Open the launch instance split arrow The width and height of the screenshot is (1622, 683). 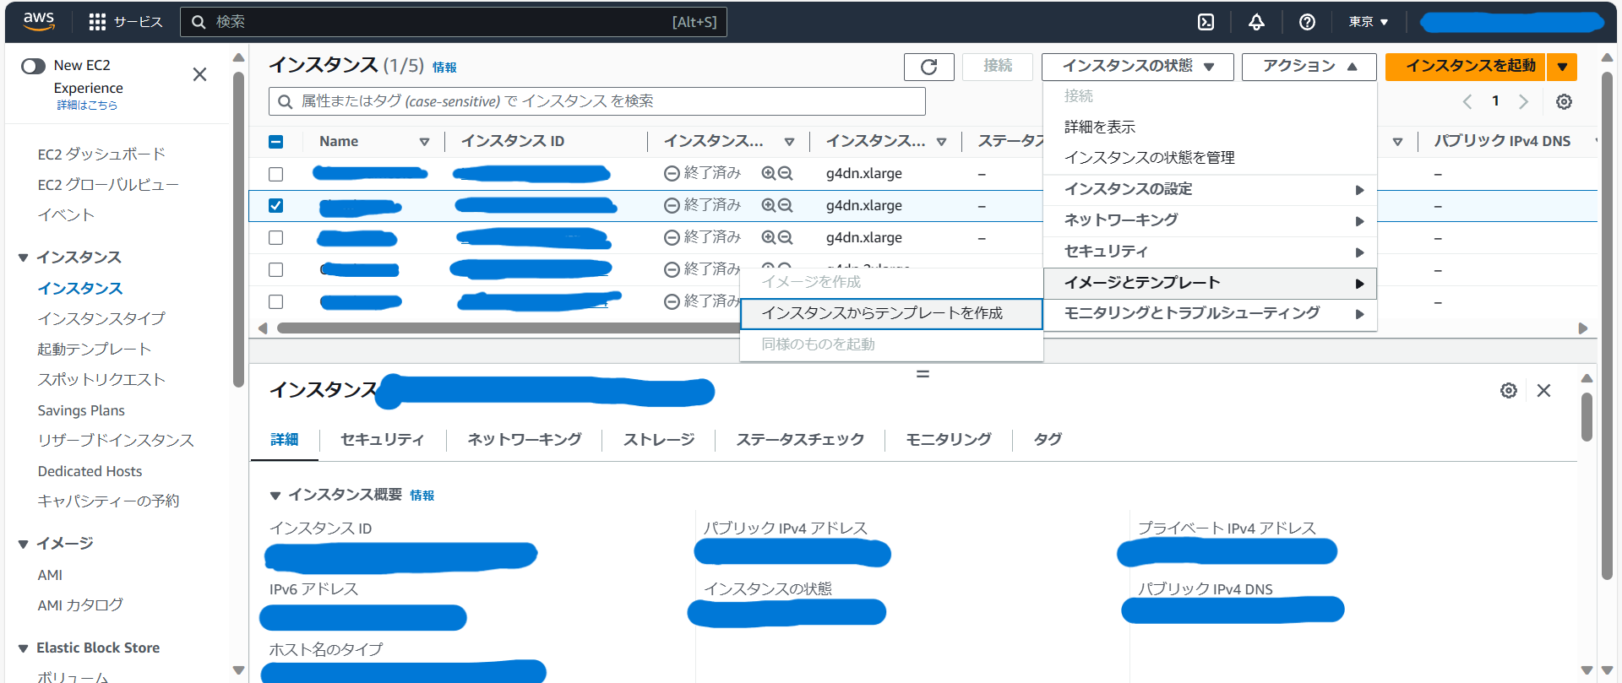(1562, 67)
